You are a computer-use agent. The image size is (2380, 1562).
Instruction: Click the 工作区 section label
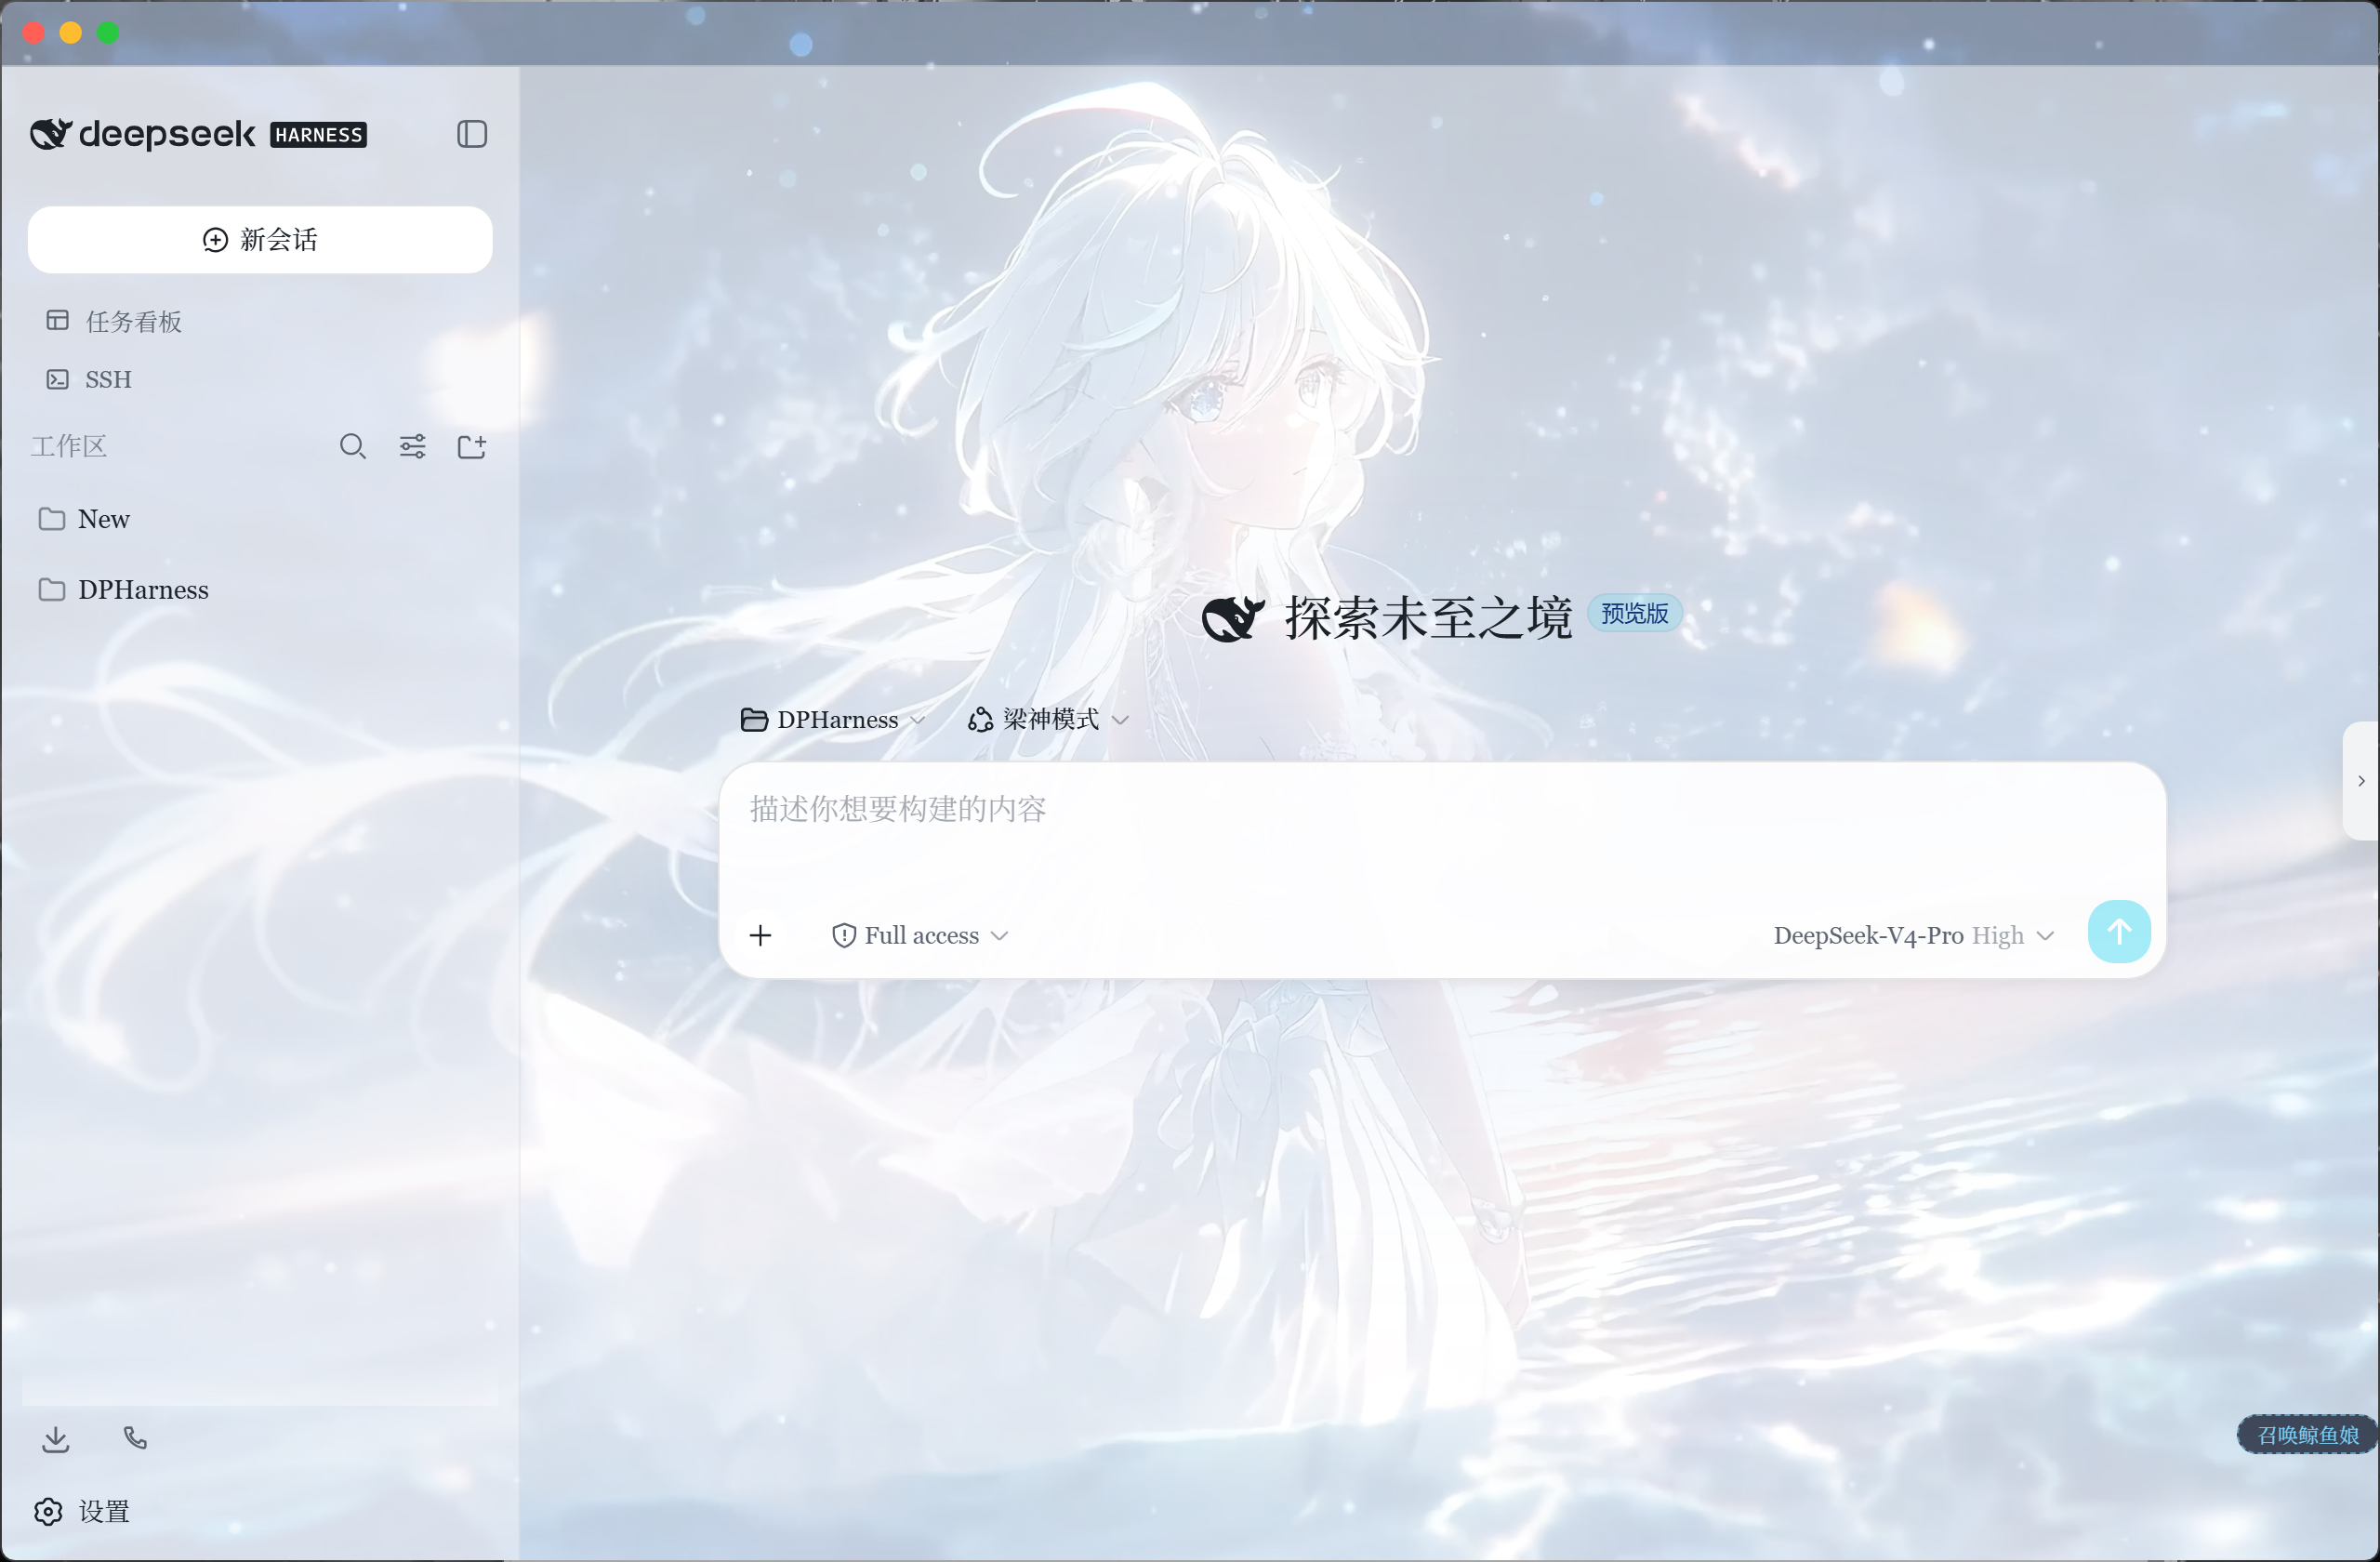(68, 446)
